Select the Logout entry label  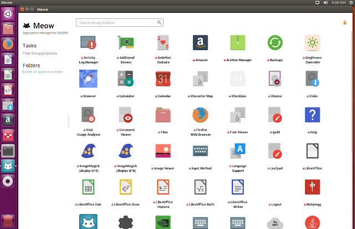pyautogui.click(x=276, y=205)
